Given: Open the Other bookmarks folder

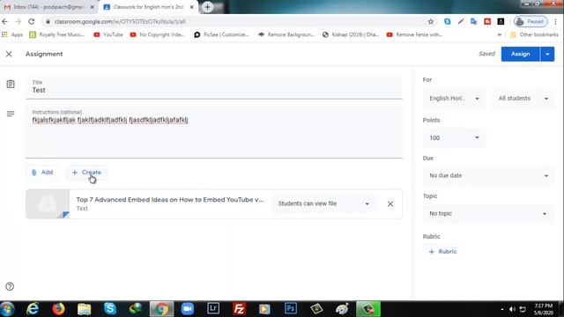Looking at the screenshot, I should pyautogui.click(x=534, y=34).
